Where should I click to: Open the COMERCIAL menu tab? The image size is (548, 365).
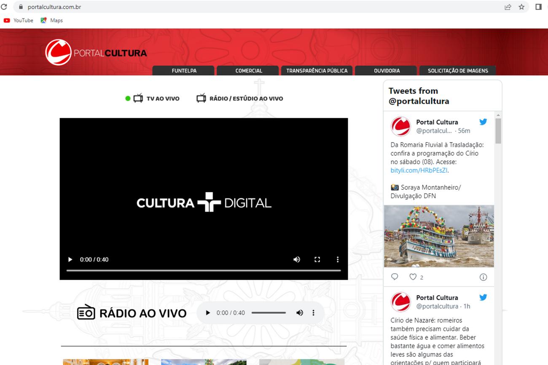pyautogui.click(x=248, y=71)
